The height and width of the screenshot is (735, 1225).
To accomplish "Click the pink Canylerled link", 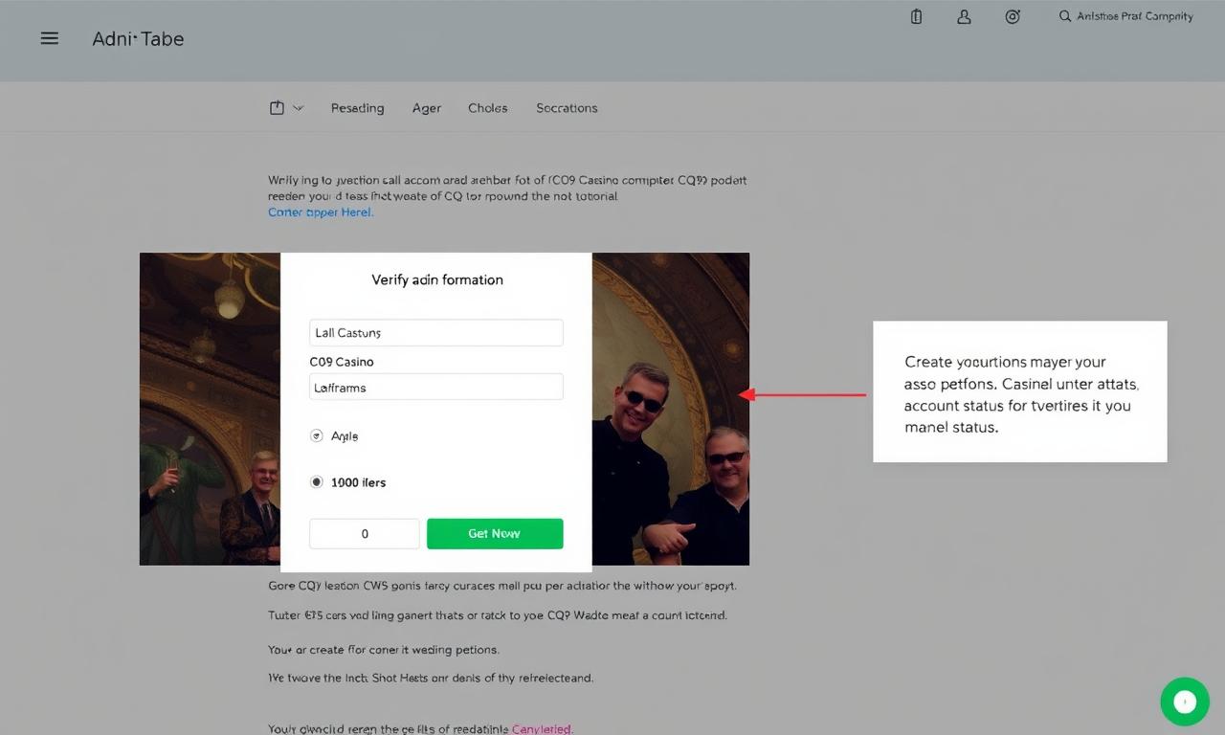I will (x=542, y=728).
